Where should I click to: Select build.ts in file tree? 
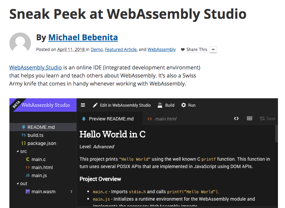[x=43, y=135]
